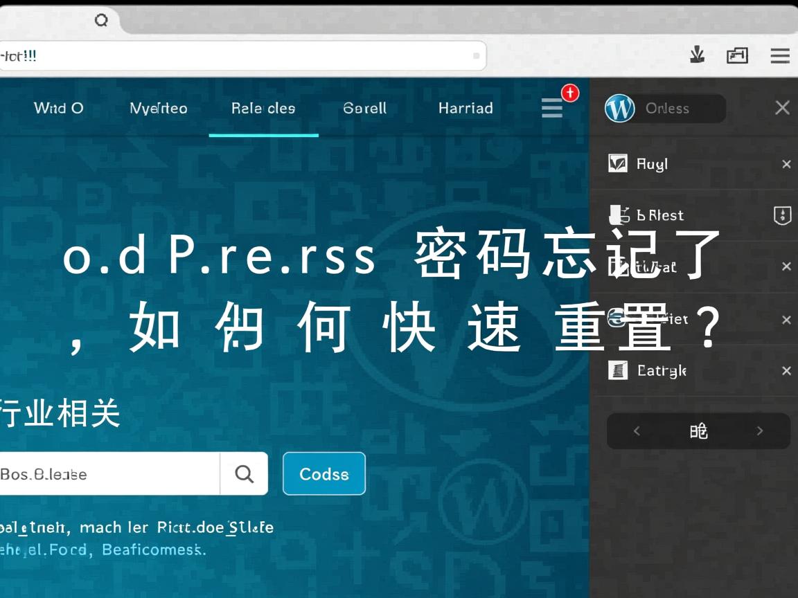Switch to the Rele cles tab
The height and width of the screenshot is (598, 798).
click(x=263, y=108)
